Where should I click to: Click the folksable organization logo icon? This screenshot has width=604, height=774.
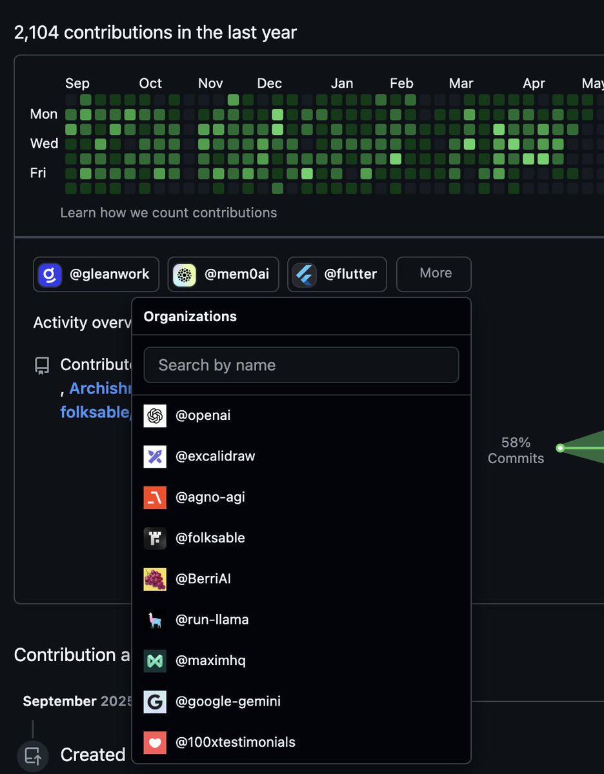pyautogui.click(x=155, y=539)
